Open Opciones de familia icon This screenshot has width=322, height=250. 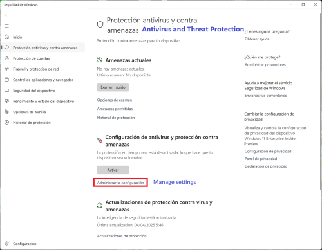click(x=7, y=112)
